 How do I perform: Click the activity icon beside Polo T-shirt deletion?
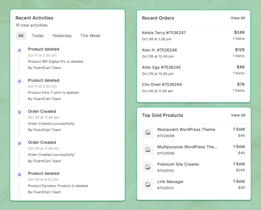(20, 81)
